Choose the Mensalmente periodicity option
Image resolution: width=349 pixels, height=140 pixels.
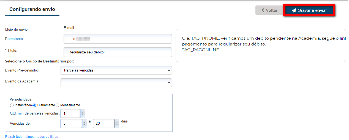pyautogui.click(x=58, y=105)
